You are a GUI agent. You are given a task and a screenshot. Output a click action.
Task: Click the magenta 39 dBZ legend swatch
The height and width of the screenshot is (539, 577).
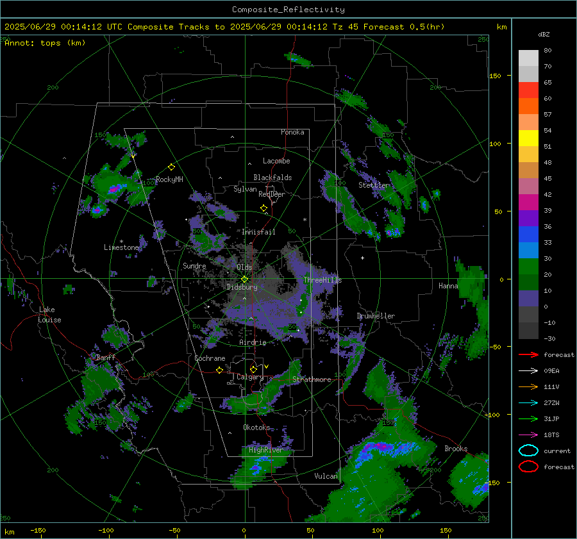[x=528, y=202]
